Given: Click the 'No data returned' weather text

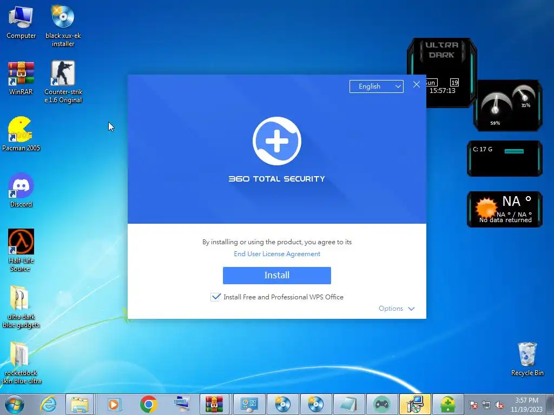Looking at the screenshot, I should 505,220.
